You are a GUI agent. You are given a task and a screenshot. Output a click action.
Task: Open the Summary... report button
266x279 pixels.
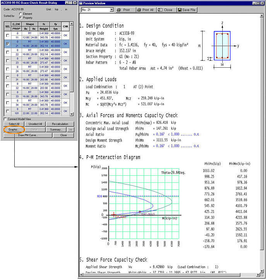pos(56,130)
